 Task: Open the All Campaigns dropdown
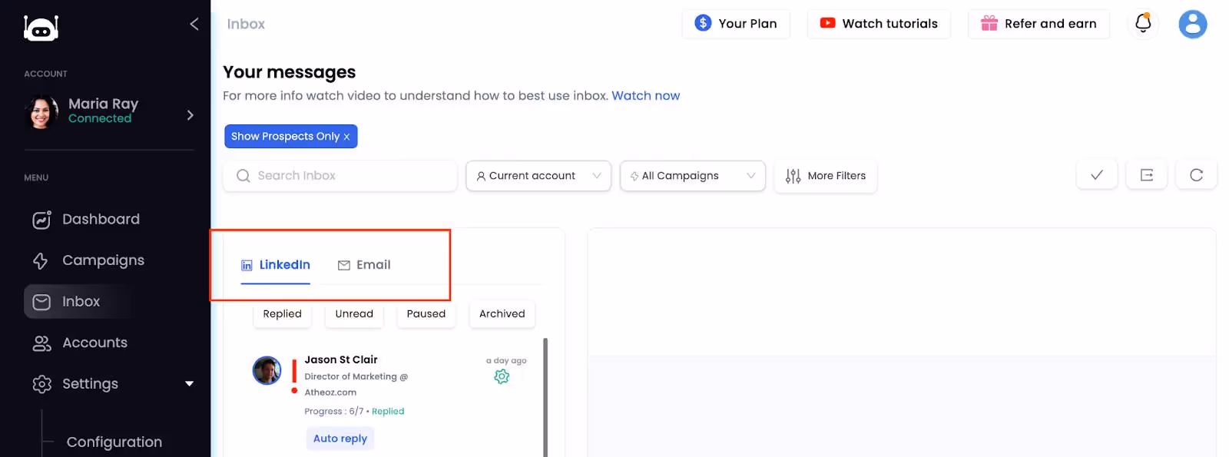[x=693, y=176]
